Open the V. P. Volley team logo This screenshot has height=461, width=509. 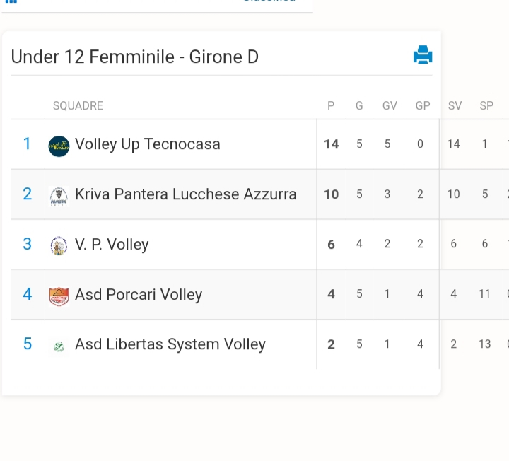(59, 245)
